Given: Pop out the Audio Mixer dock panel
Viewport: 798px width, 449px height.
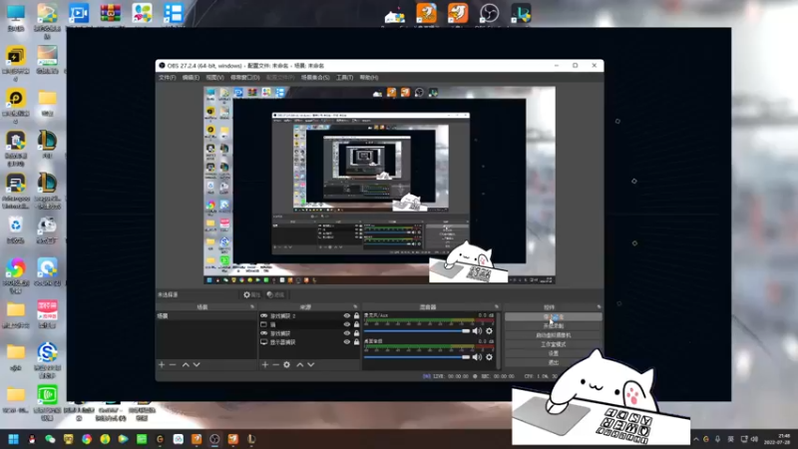Looking at the screenshot, I should [x=497, y=307].
